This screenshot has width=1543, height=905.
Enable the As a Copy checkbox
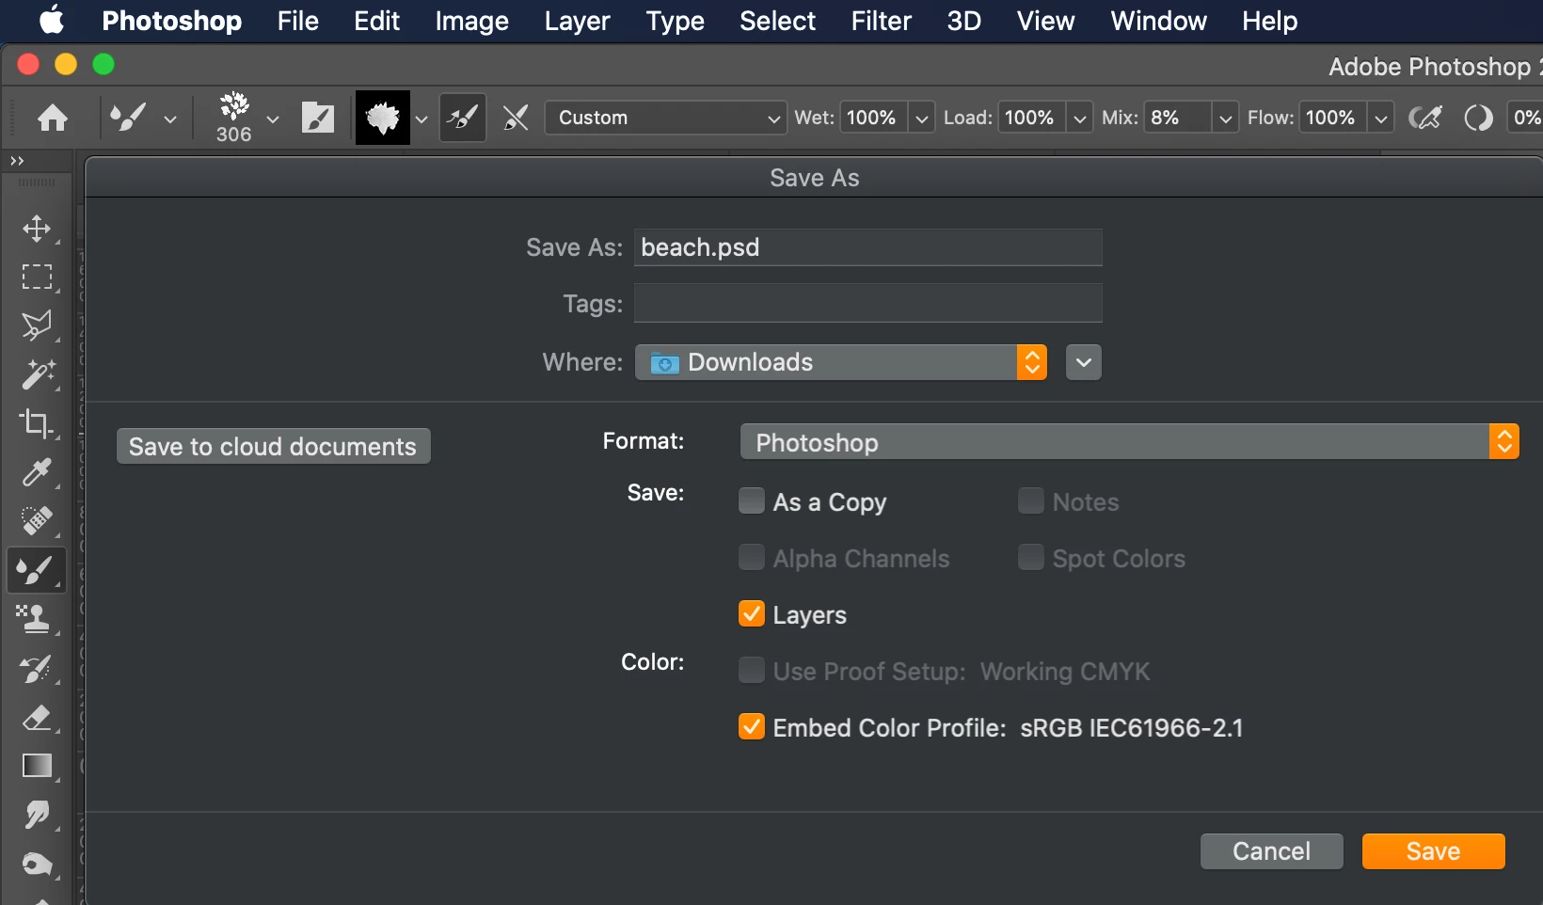tap(752, 501)
